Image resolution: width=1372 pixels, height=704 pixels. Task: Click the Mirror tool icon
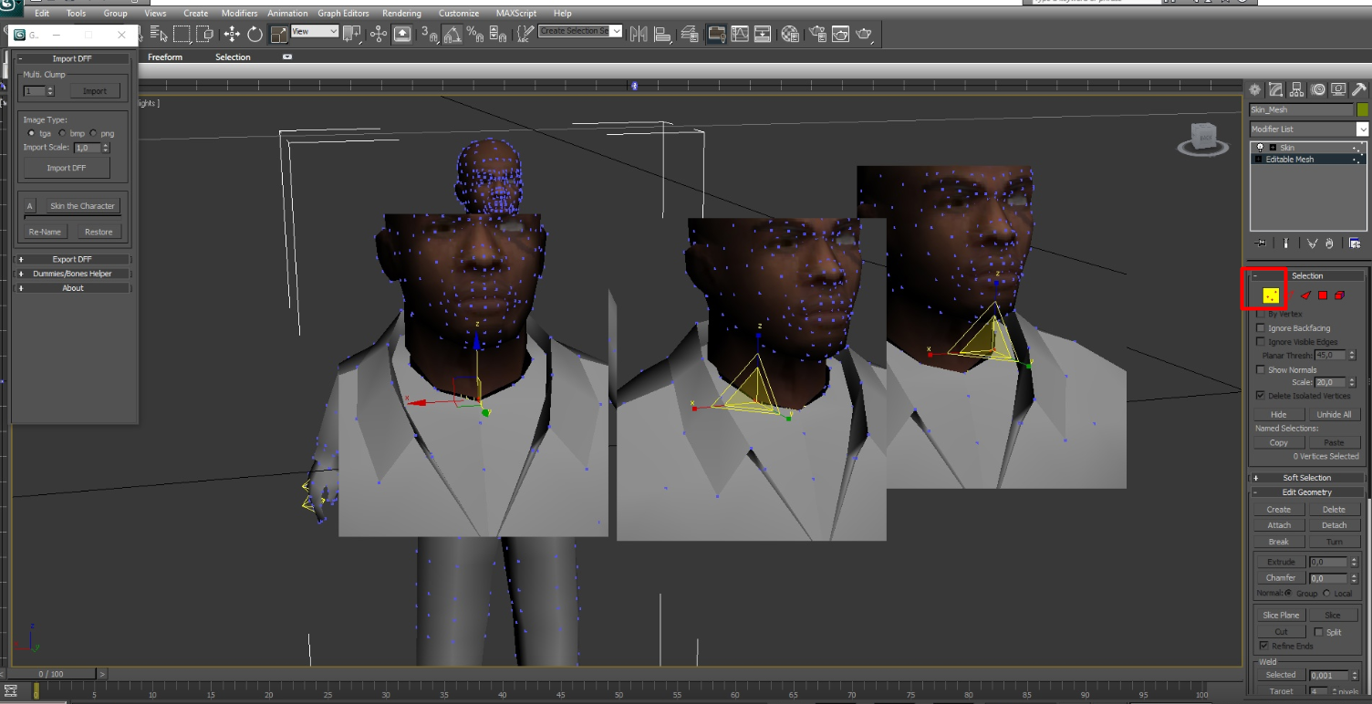click(x=639, y=34)
